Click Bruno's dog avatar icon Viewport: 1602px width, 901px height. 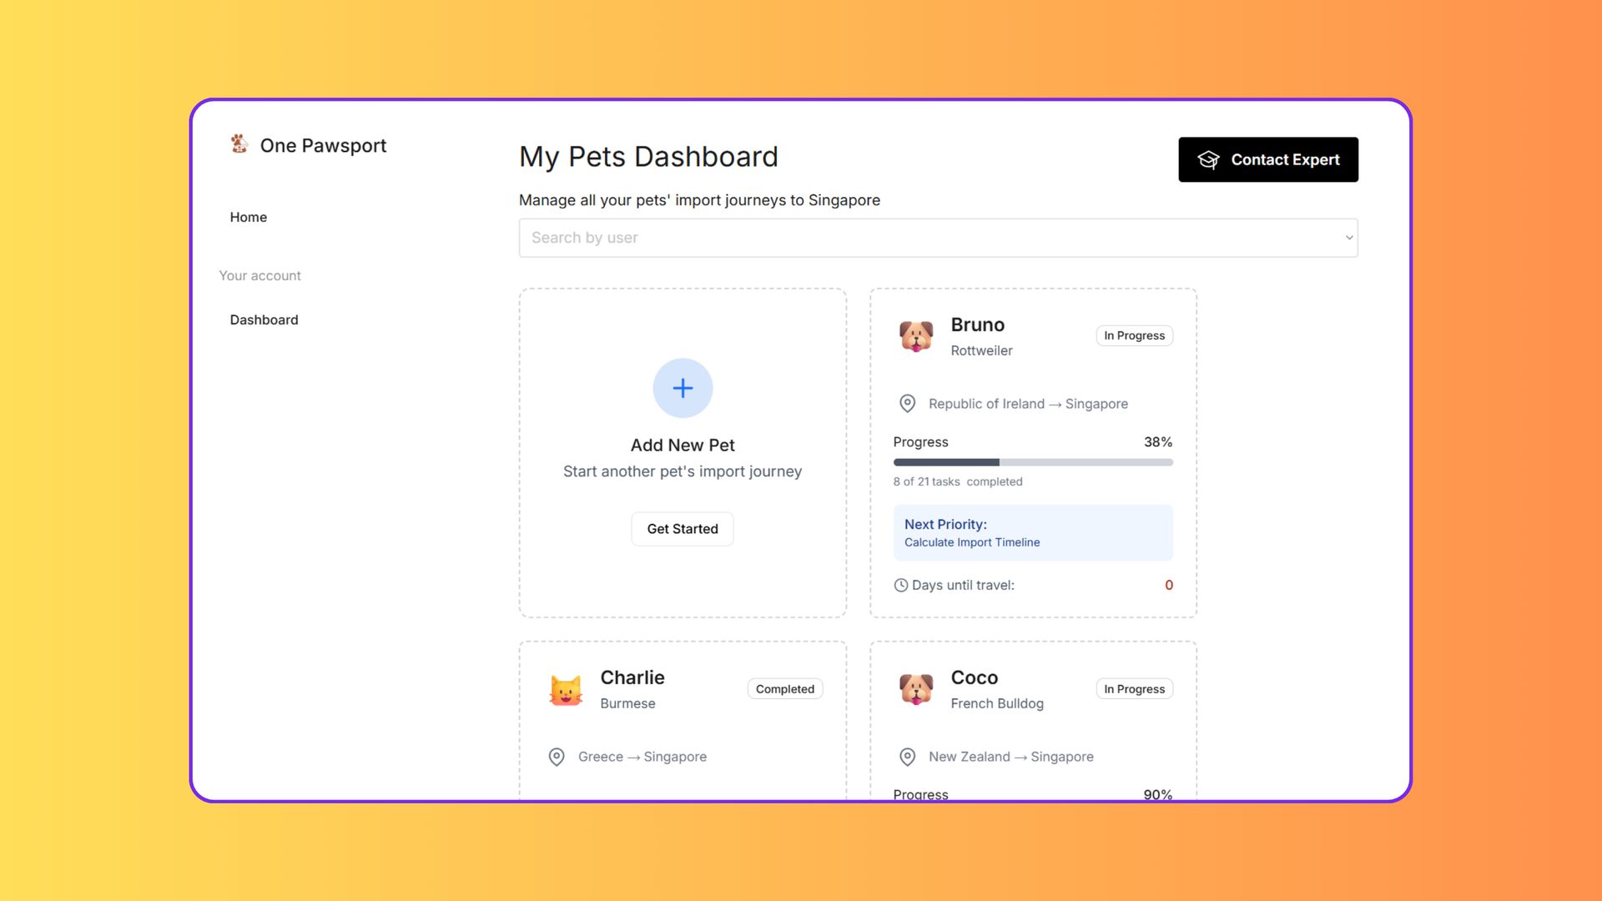click(x=916, y=336)
